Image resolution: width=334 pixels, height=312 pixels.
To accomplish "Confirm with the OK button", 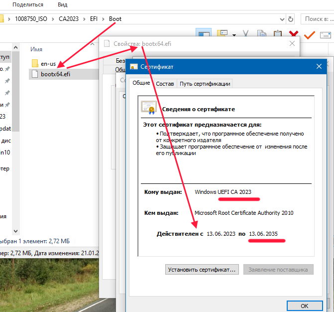I will (305, 306).
